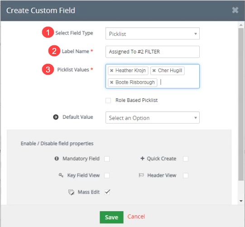Check the Header View checkbox
Image resolution: width=245 pixels, height=227 pixels.
186,175
